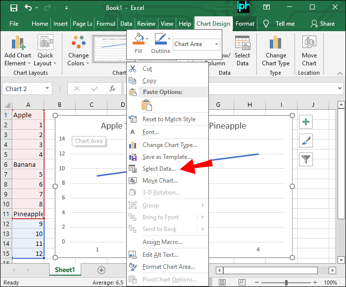The width and height of the screenshot is (346, 287).
Task: Select the Sheet1 worksheet tab
Action: pos(64,270)
